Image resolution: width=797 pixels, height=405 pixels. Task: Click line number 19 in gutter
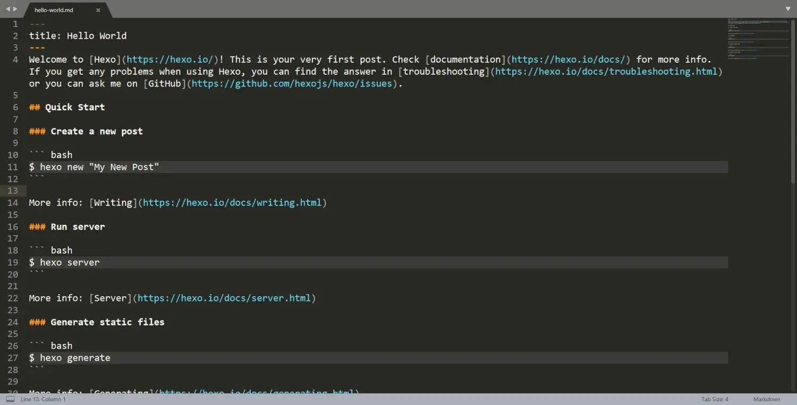pos(12,262)
